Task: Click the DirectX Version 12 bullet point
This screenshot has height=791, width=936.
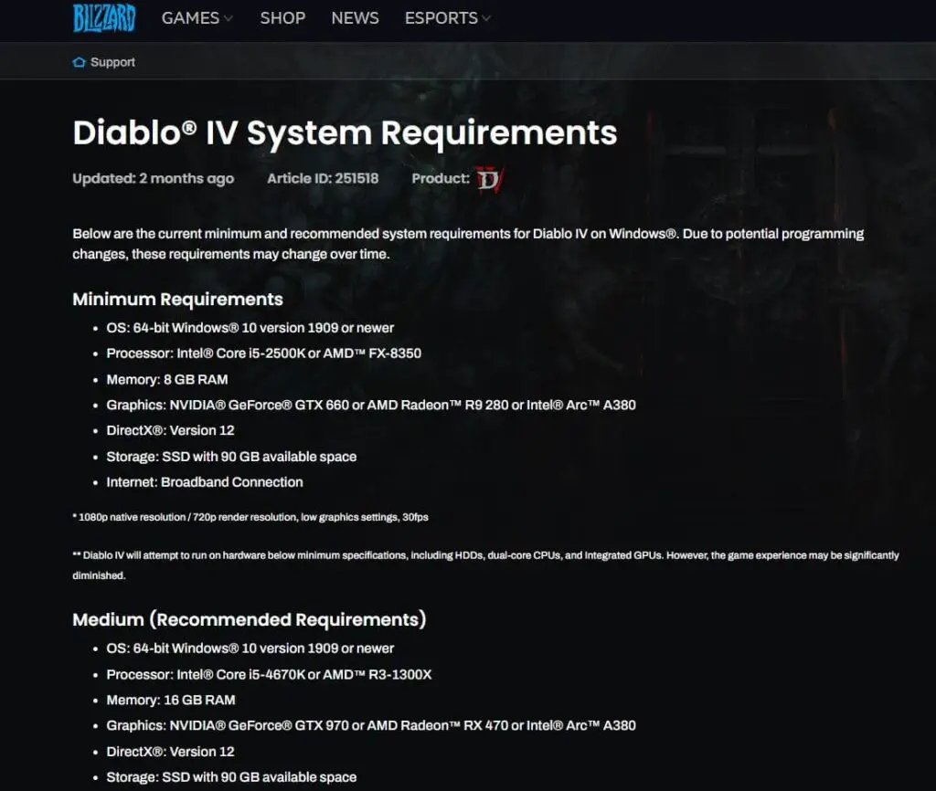Action: [170, 430]
